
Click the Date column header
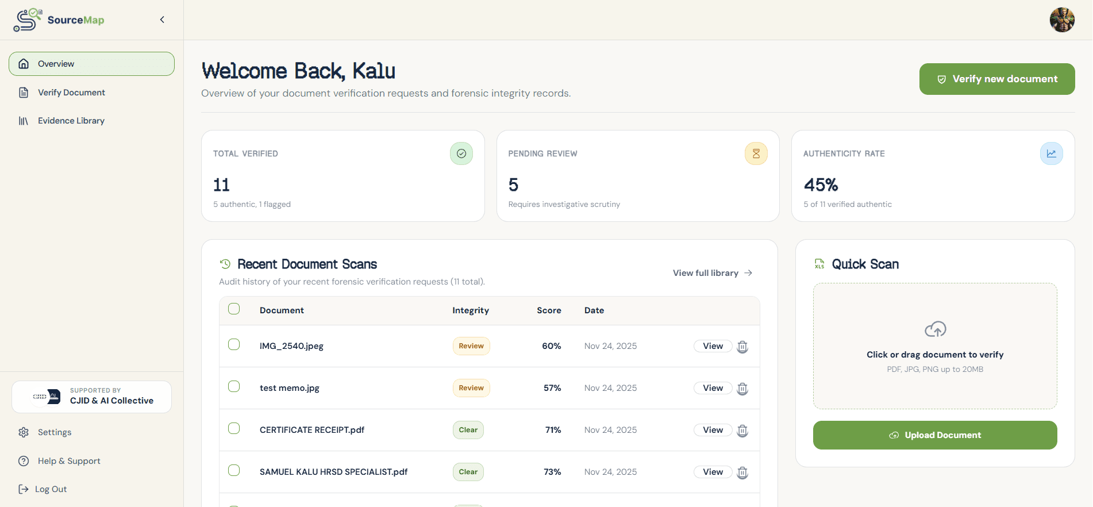[594, 310]
